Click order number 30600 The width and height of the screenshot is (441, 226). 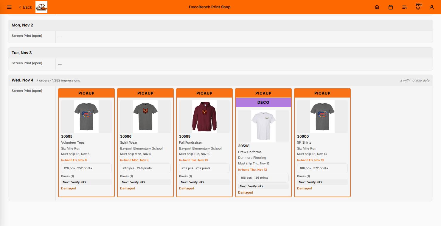(x=303, y=136)
